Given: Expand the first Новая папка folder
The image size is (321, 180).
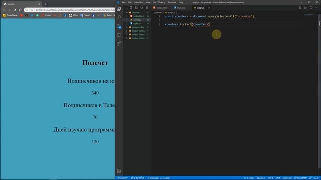Looking at the screenshot, I should [x=138, y=31].
